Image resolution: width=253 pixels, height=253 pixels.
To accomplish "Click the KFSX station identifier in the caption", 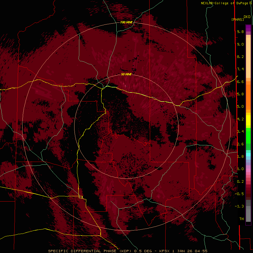I will 164,251.
